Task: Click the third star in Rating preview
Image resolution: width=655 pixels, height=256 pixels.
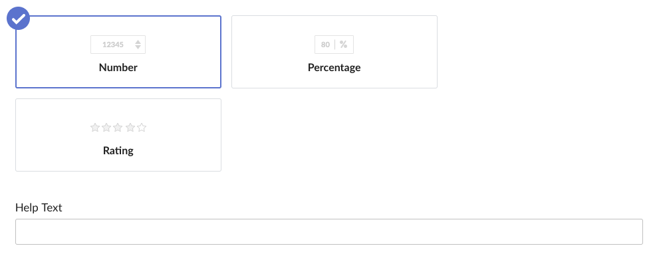Action: pyautogui.click(x=118, y=128)
